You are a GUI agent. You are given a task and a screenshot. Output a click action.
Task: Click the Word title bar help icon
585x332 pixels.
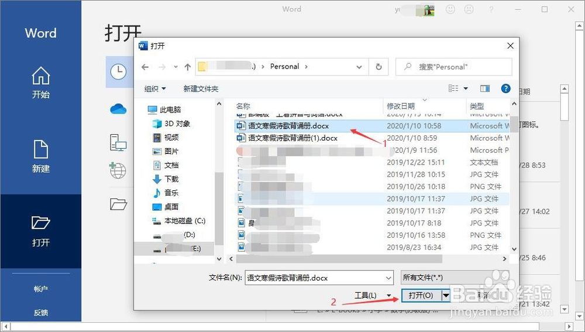(491, 9)
